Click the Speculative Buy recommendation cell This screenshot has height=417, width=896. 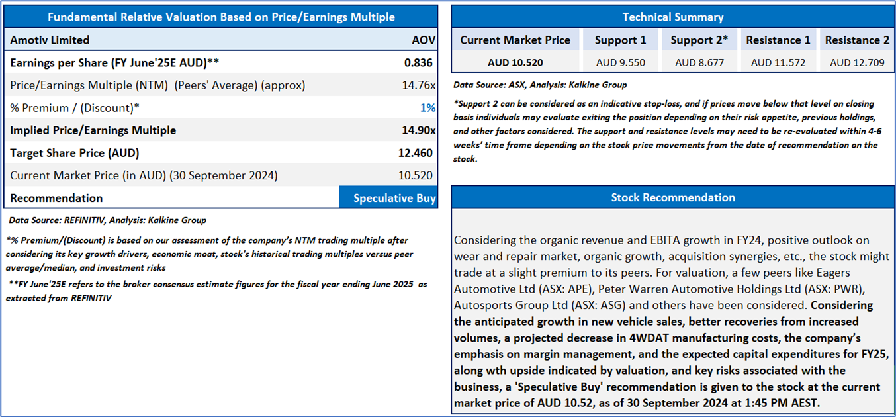coord(388,198)
